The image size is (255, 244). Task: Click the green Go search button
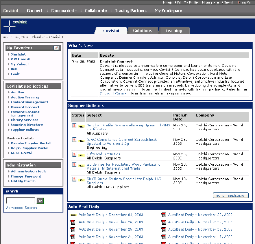click(x=40, y=201)
